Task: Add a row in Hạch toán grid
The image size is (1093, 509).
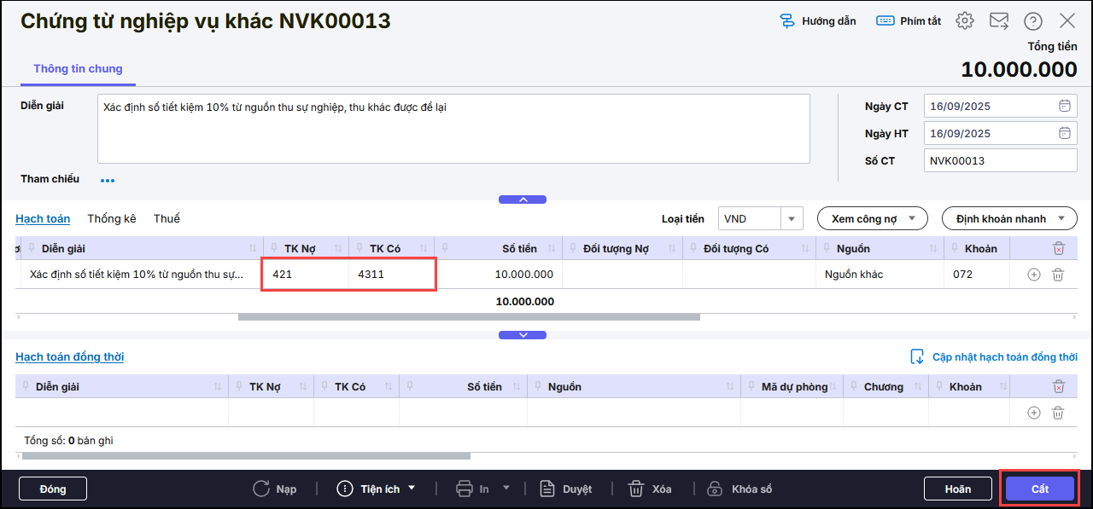Action: pos(1034,275)
